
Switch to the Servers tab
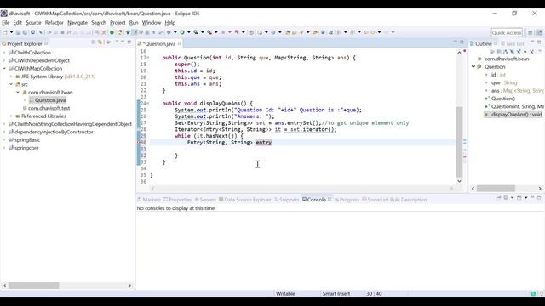(x=205, y=200)
